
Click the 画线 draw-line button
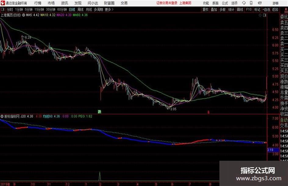(240, 9)
